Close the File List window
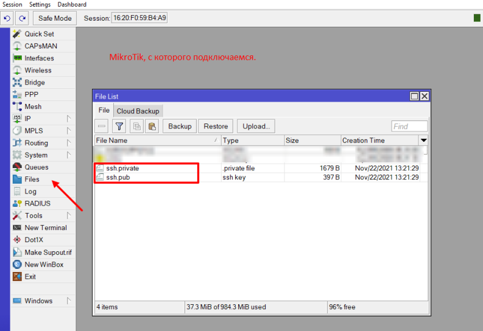 (x=425, y=96)
